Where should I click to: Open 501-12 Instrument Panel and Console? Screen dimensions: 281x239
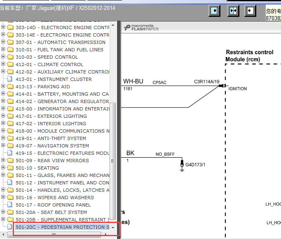point(62,183)
